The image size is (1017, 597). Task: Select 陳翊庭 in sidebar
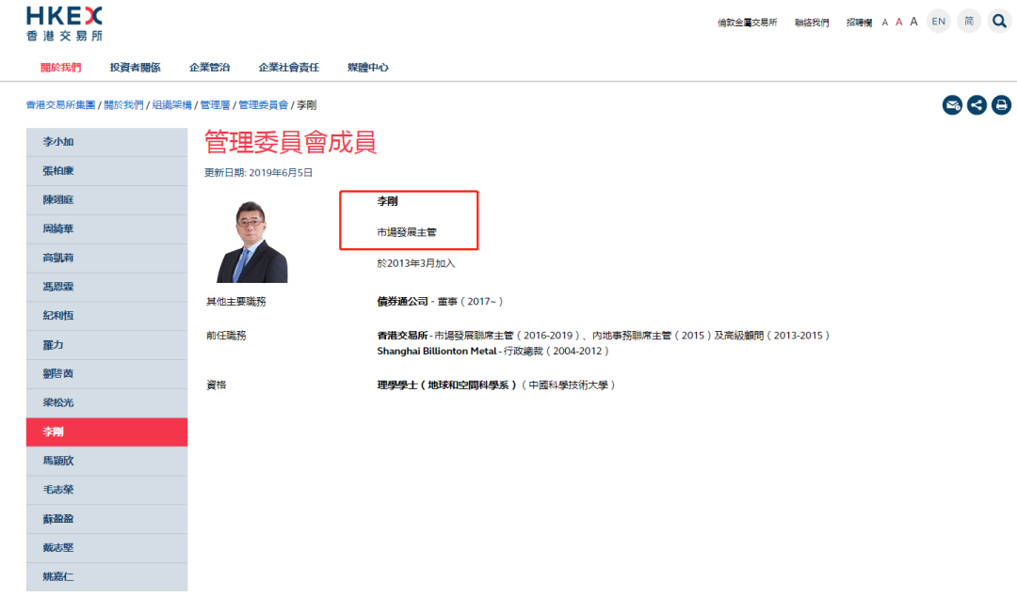pyautogui.click(x=107, y=200)
